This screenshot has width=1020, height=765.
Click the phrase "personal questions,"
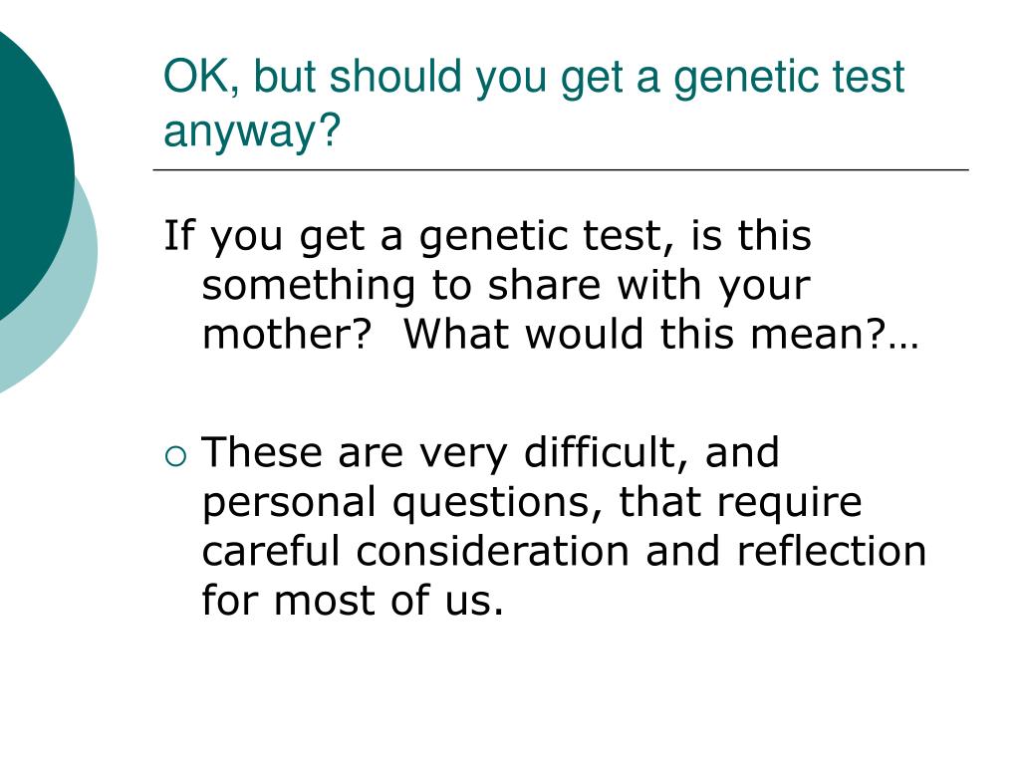coord(402,504)
